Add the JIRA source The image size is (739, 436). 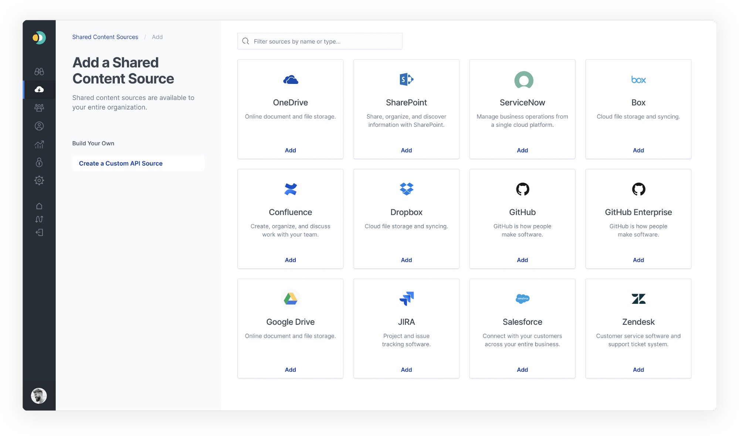(406, 370)
